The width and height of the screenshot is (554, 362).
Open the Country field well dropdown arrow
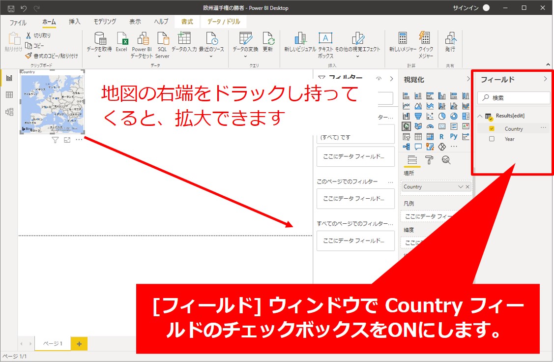click(x=460, y=187)
